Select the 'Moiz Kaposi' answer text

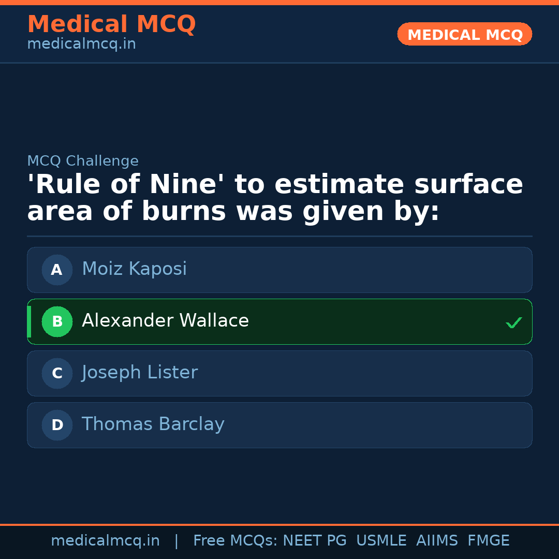pos(134,269)
